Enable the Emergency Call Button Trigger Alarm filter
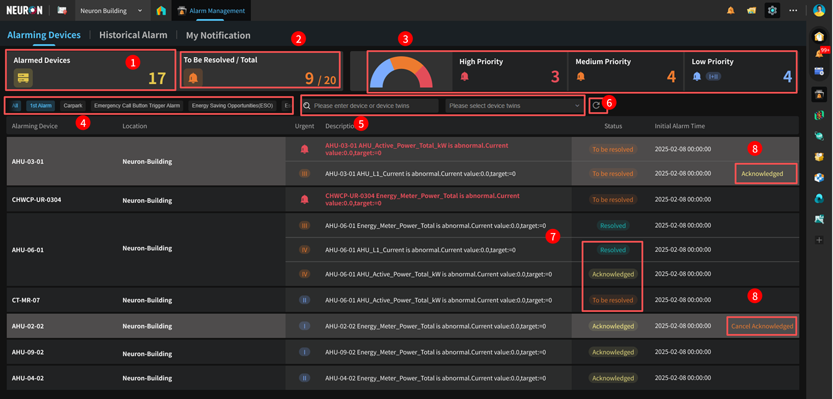Image resolution: width=833 pixels, height=399 pixels. (x=137, y=106)
